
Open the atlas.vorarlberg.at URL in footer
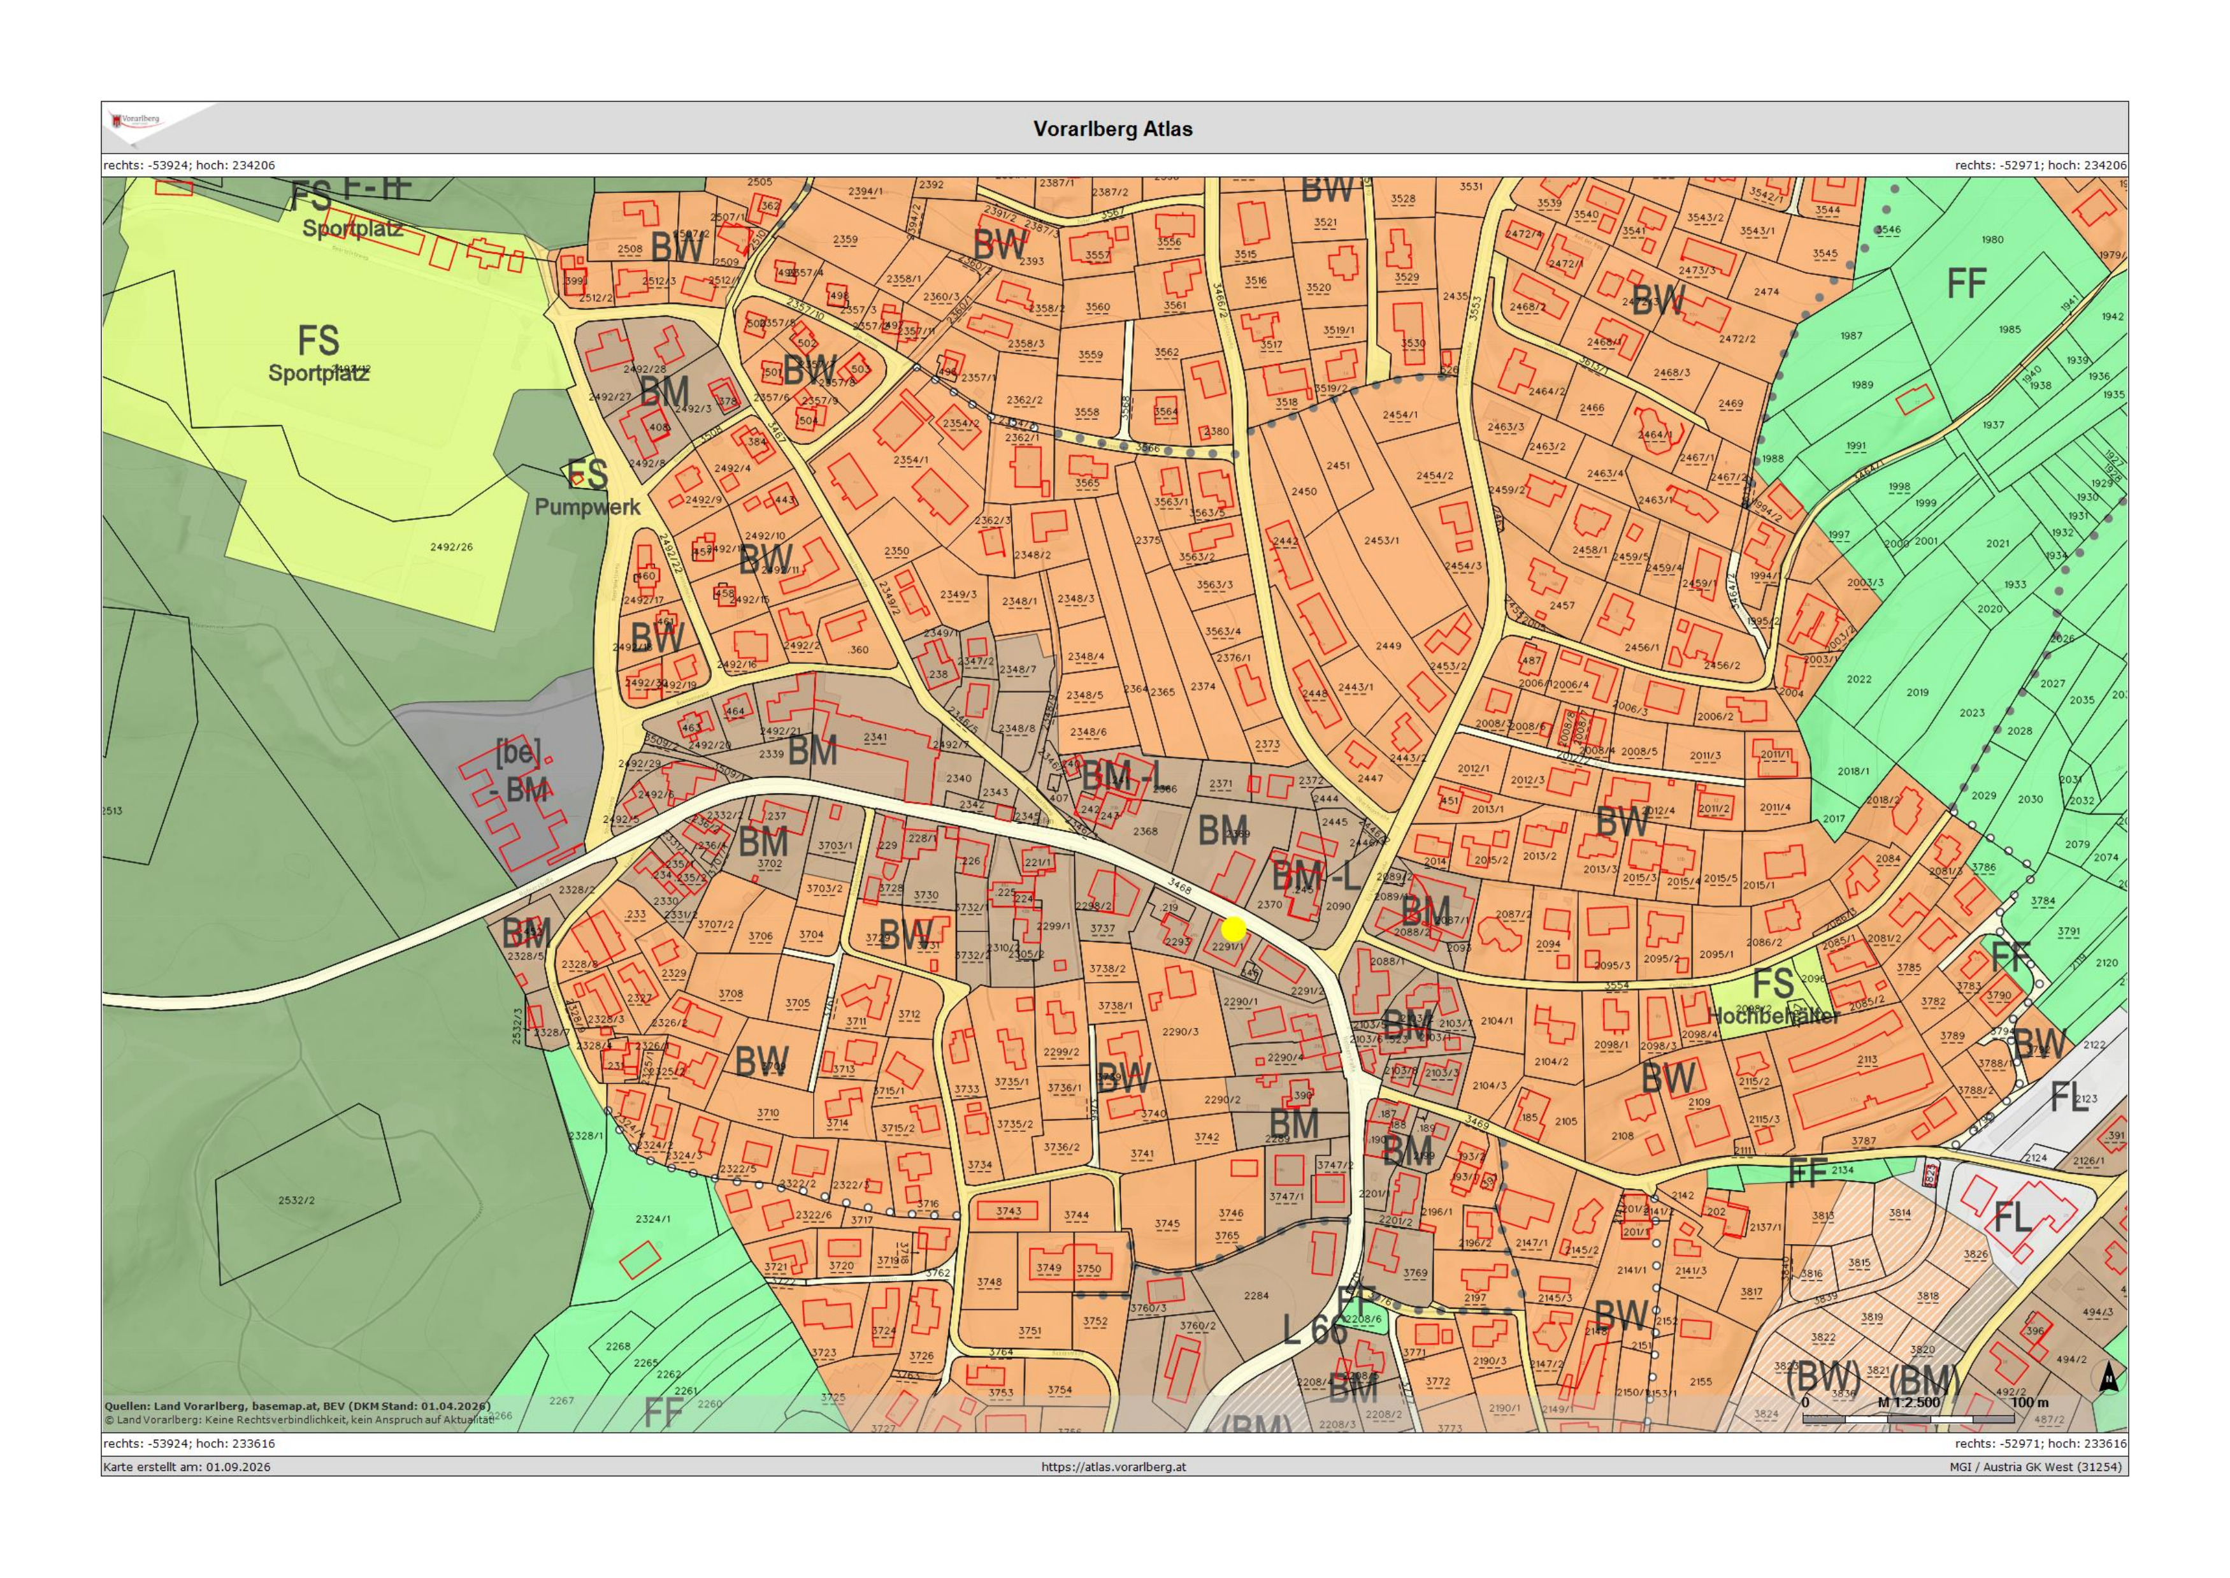click(1113, 1466)
